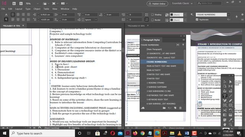Select the Scissors tool

[x=225, y=110]
